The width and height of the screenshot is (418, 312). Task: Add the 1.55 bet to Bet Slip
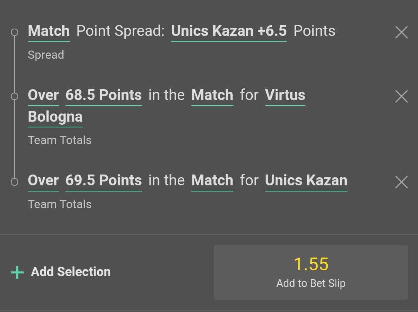(311, 272)
